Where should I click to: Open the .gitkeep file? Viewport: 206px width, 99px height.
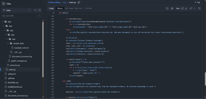[11, 78]
